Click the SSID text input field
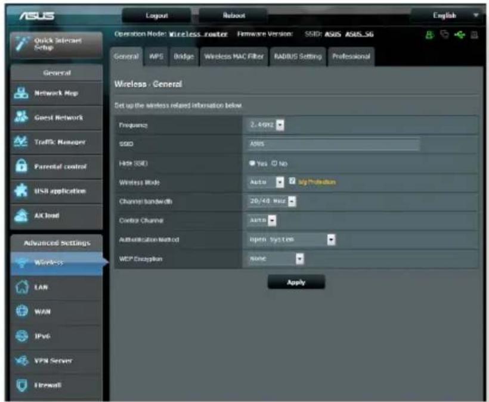Screen dimensions: 489x402 tap(333, 144)
